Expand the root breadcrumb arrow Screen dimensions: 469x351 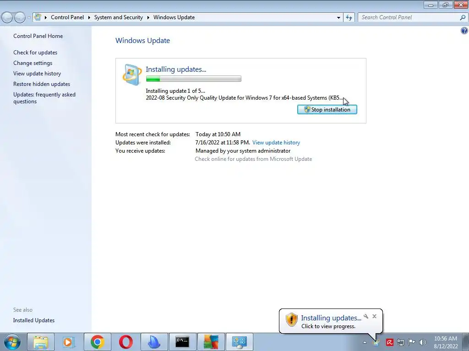click(x=46, y=17)
